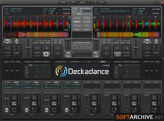
Task: Play sampler slot 1
Action: (x=7, y=110)
